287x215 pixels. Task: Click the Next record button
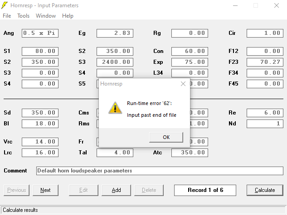[x=45, y=190]
